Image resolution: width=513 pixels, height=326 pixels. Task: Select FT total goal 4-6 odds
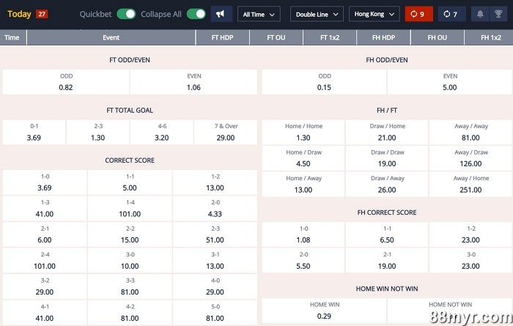pos(162,133)
